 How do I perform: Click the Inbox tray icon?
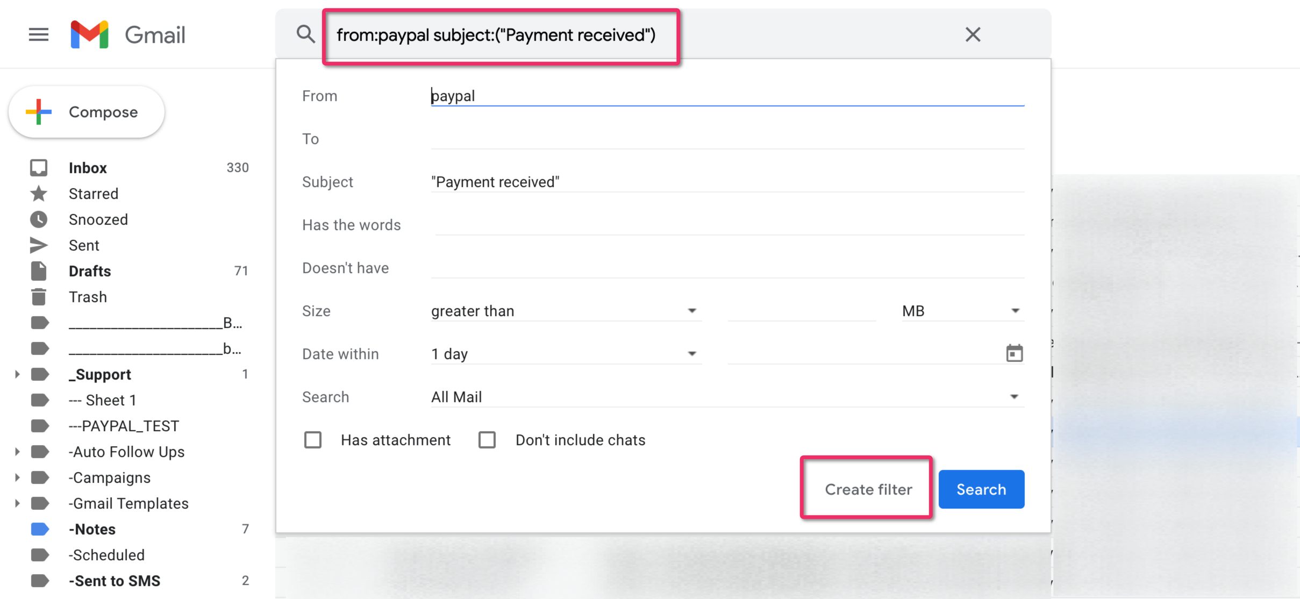pyautogui.click(x=39, y=168)
